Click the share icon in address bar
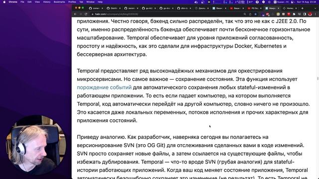The image size is (319, 179). (250, 14)
